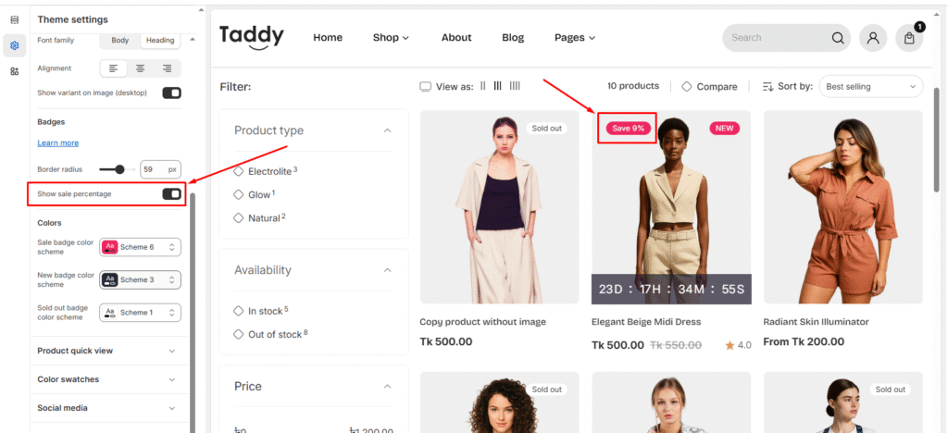The image size is (948, 433).
Task: Select left text alignment icon
Action: 113,68
